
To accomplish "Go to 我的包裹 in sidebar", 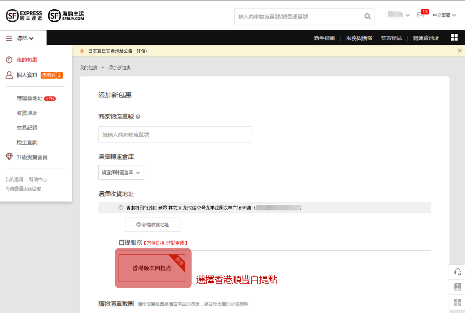I will tap(27, 60).
